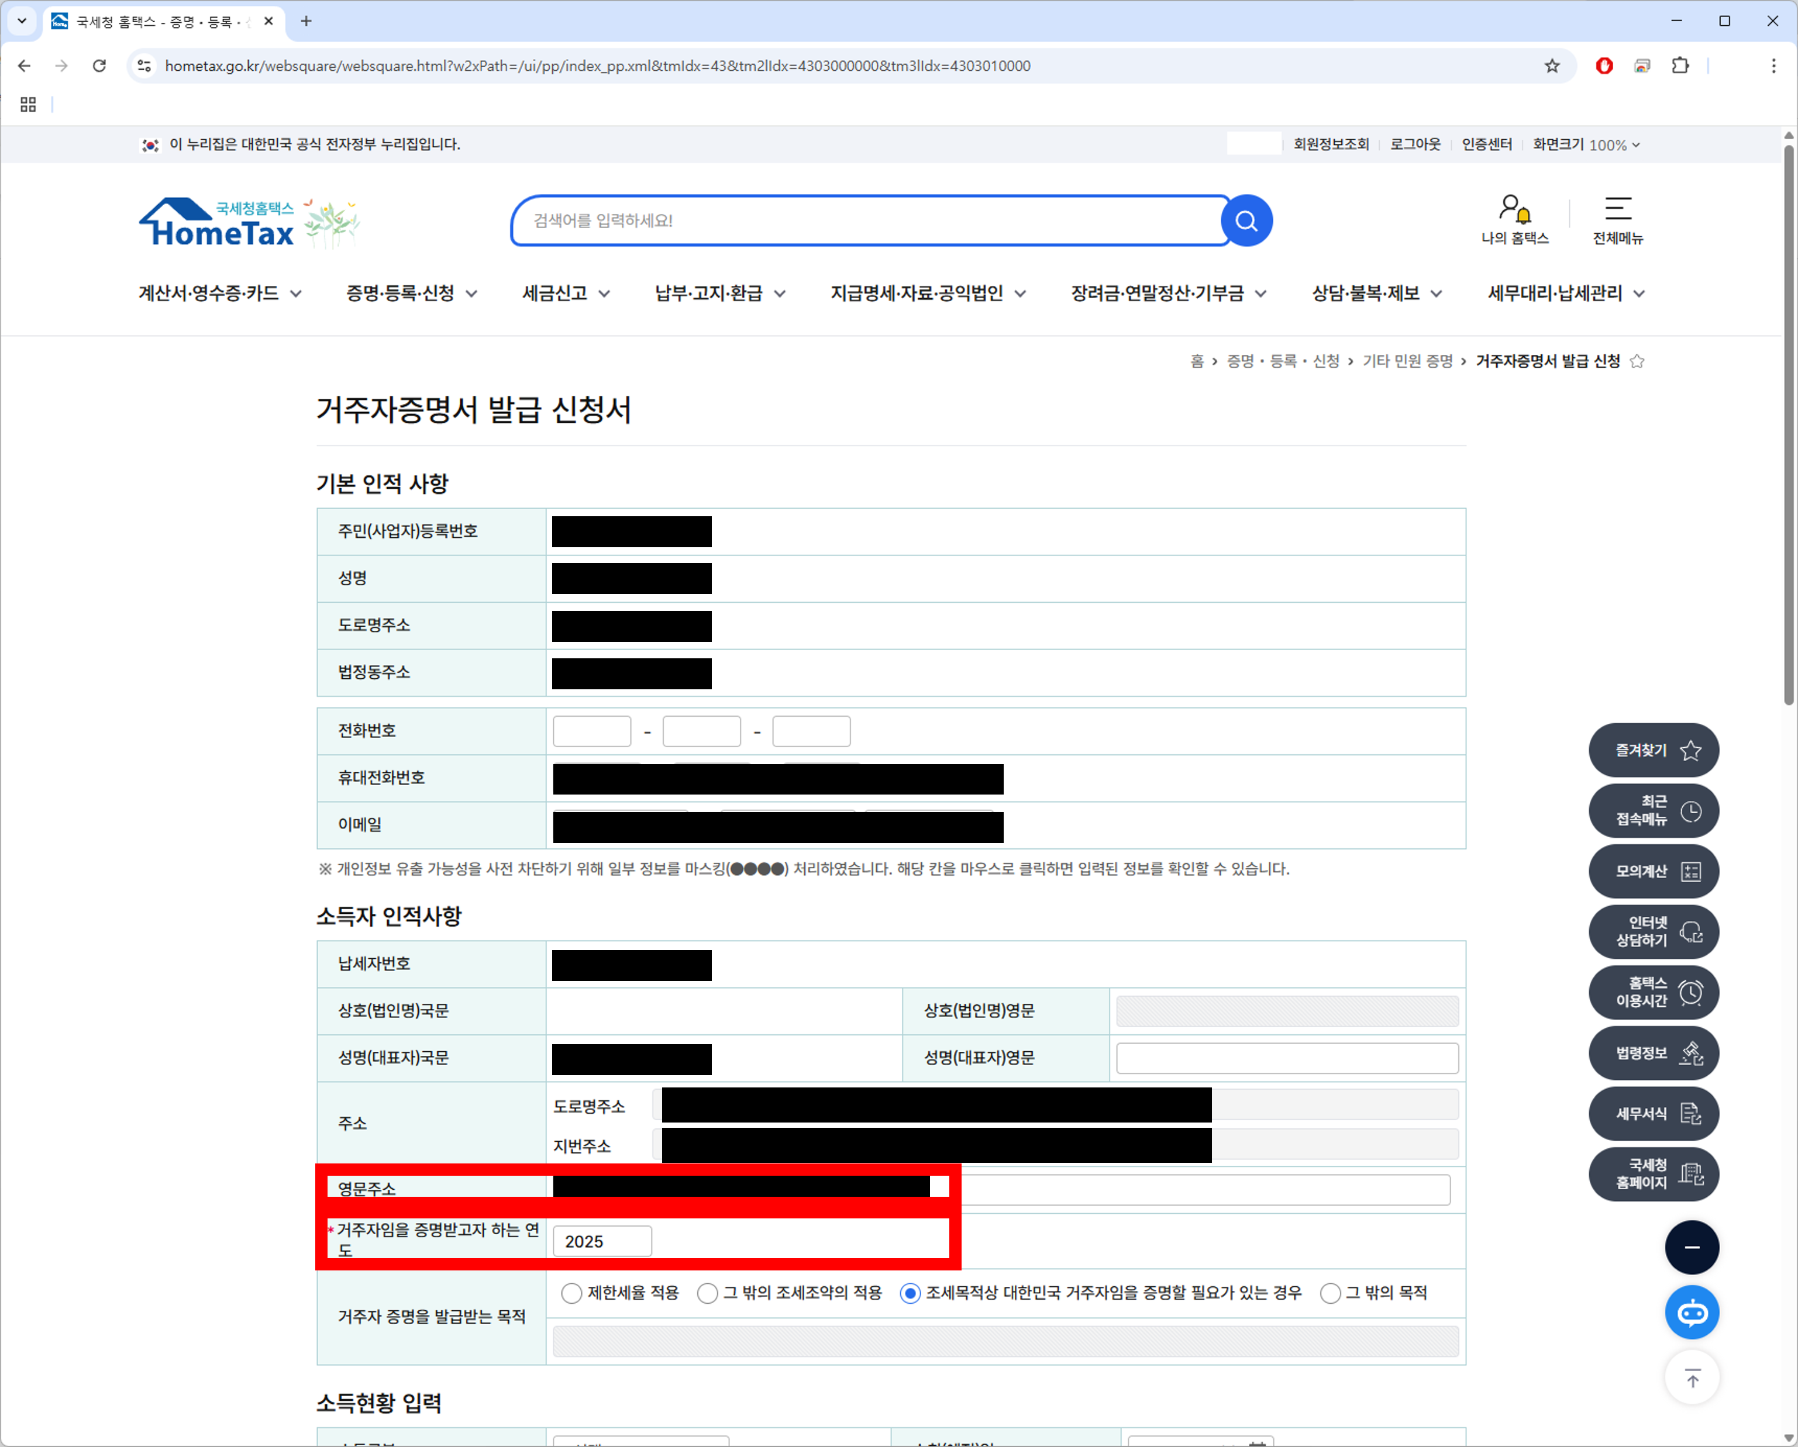Select 그 밖의 조세조약의 적용 option
This screenshot has height=1447, width=1798.
[707, 1293]
